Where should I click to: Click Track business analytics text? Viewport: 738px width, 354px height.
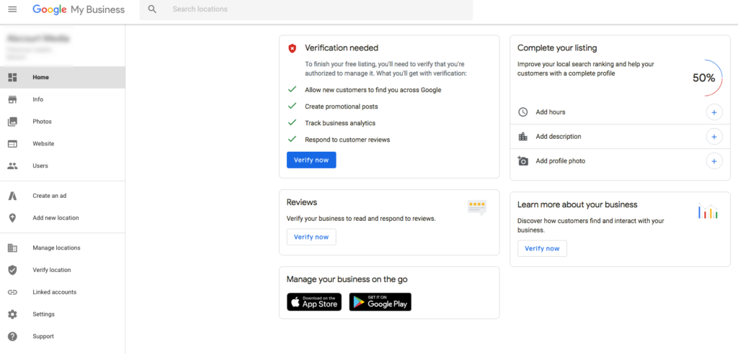click(x=340, y=123)
